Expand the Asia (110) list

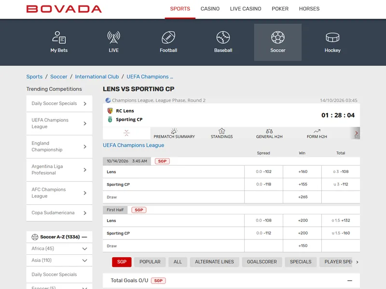pyautogui.click(x=84, y=261)
